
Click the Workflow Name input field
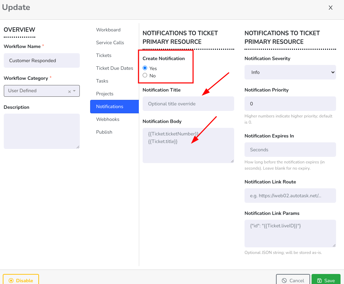point(41,60)
